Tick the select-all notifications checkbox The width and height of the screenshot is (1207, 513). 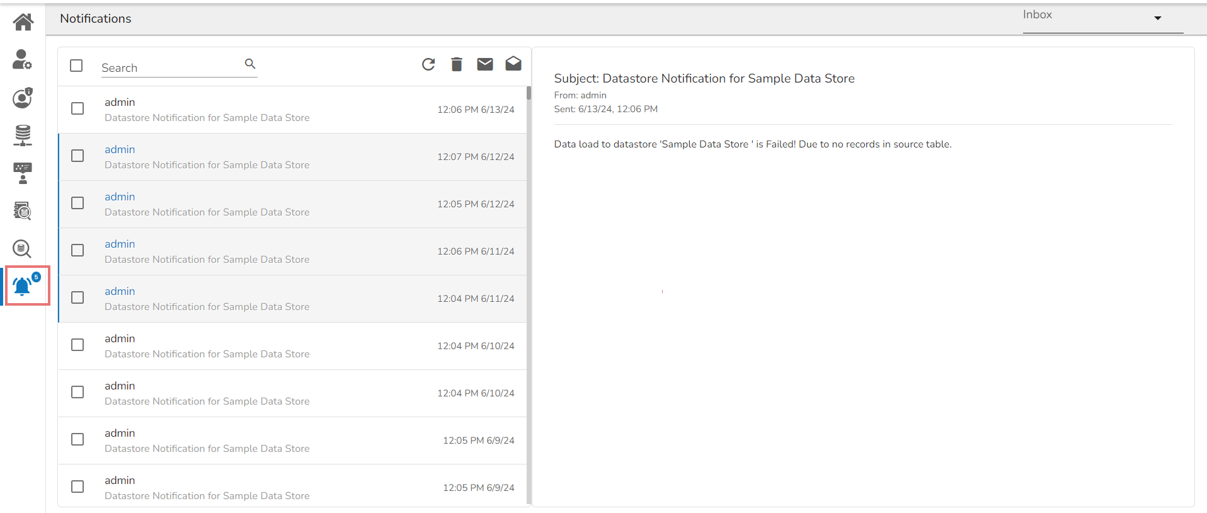pyautogui.click(x=76, y=66)
